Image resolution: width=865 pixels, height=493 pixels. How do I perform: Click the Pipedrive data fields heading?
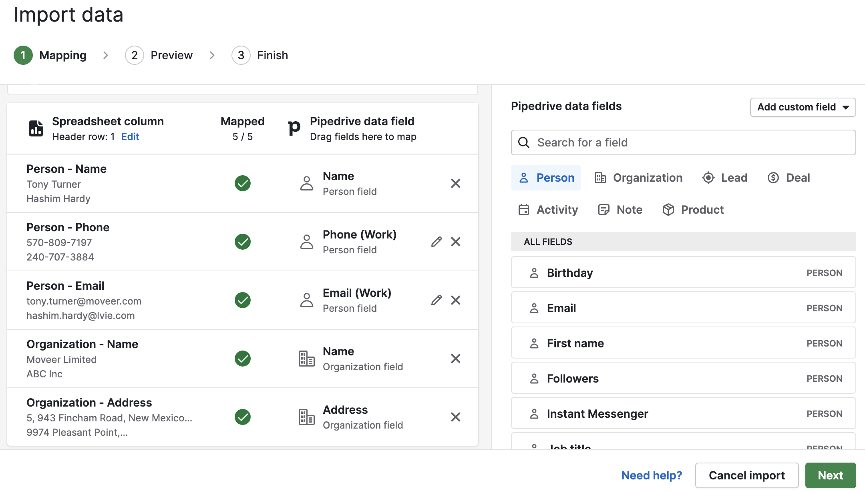[566, 106]
